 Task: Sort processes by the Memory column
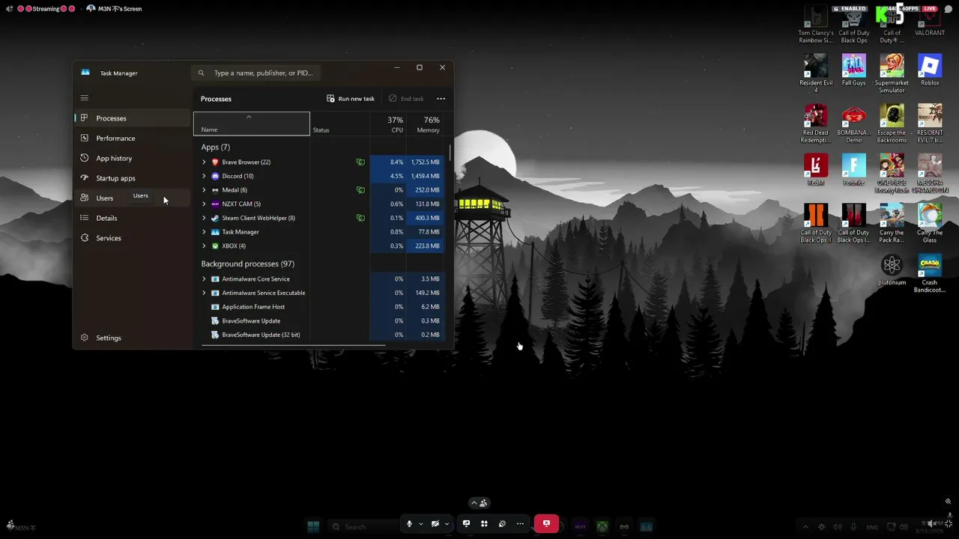click(425, 124)
